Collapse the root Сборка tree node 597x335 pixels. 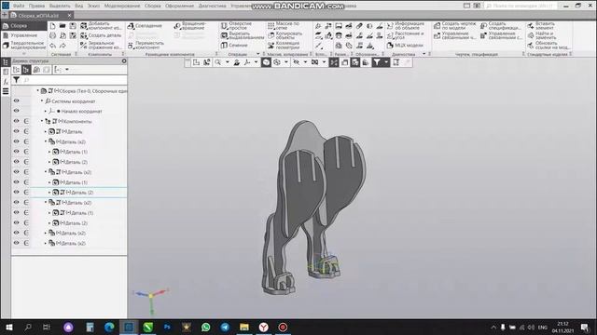coord(37,90)
